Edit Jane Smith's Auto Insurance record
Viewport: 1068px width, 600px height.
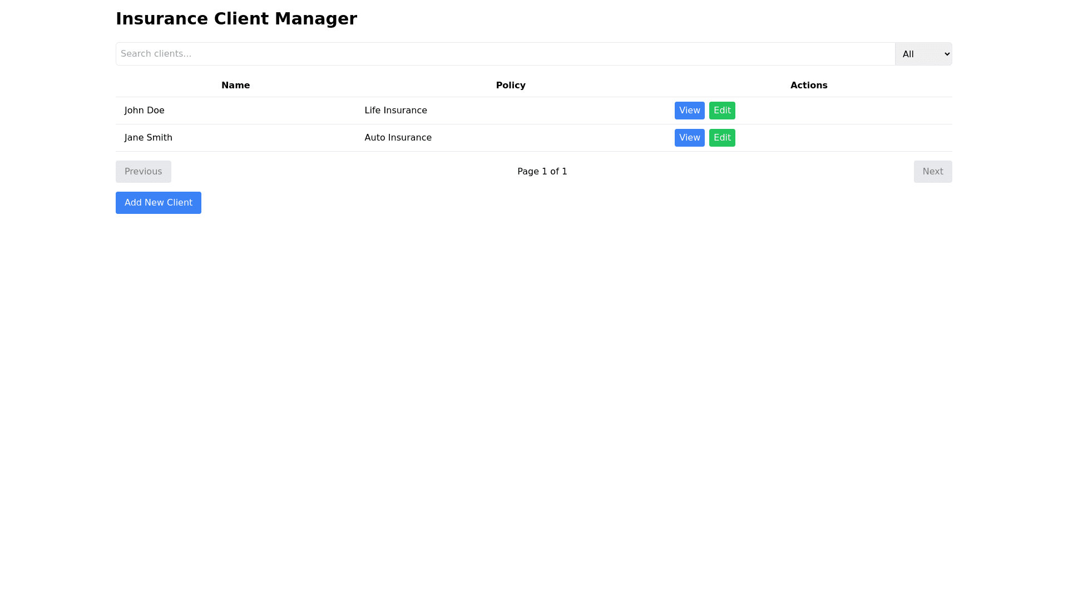pos(722,137)
